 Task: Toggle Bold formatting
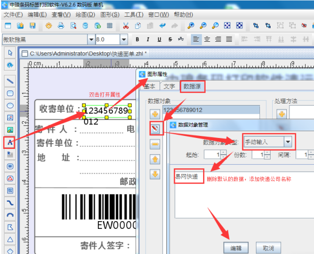point(137,39)
